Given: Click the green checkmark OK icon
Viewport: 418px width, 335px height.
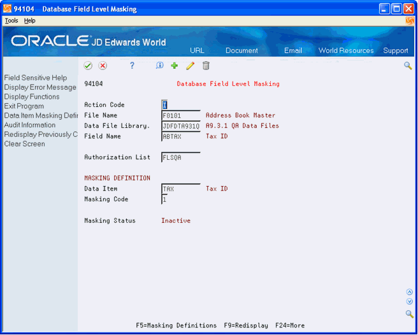Looking at the screenshot, I should click(88, 66).
